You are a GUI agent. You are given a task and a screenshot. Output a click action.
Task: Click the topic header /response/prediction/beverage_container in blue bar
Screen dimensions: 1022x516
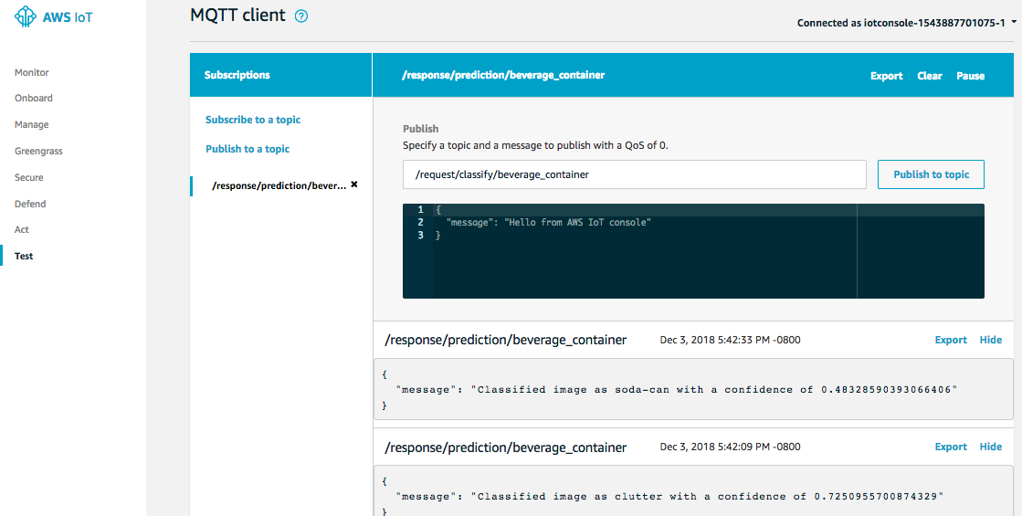503,75
